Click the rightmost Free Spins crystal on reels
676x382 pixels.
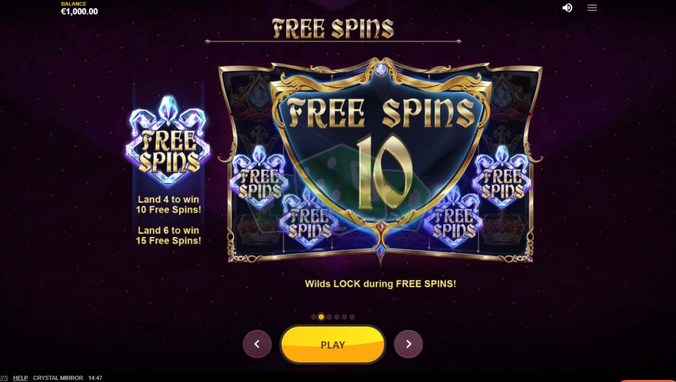point(502,176)
